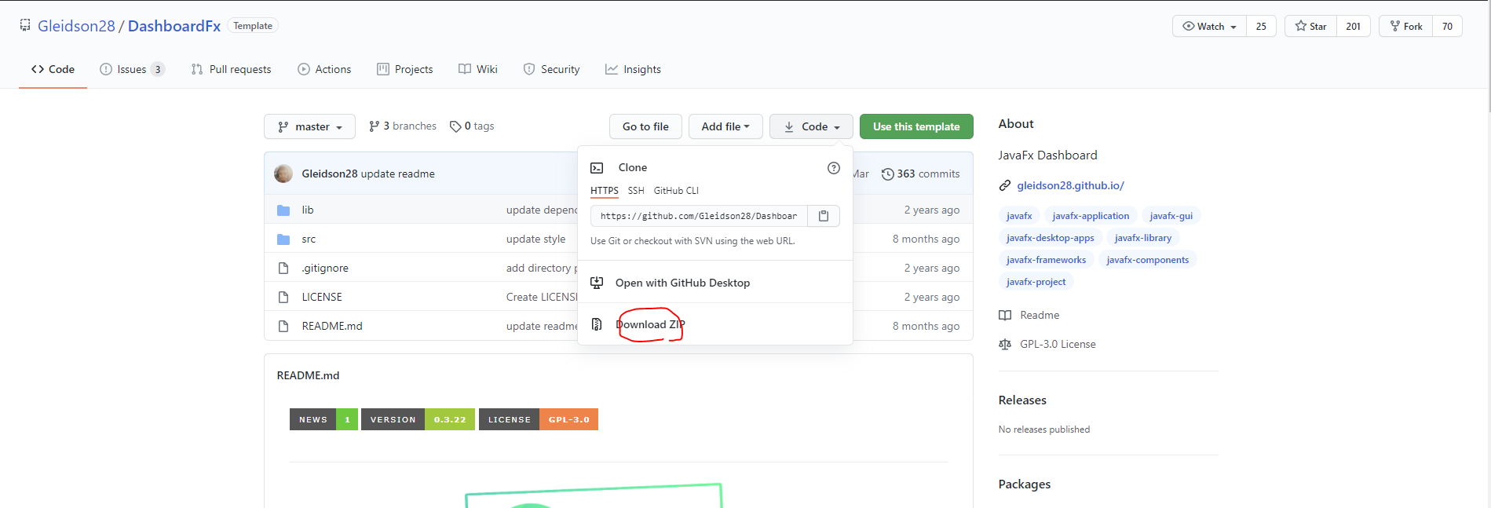Open the Issues tab
Image resolution: width=1491 pixels, height=508 pixels.
click(x=132, y=69)
